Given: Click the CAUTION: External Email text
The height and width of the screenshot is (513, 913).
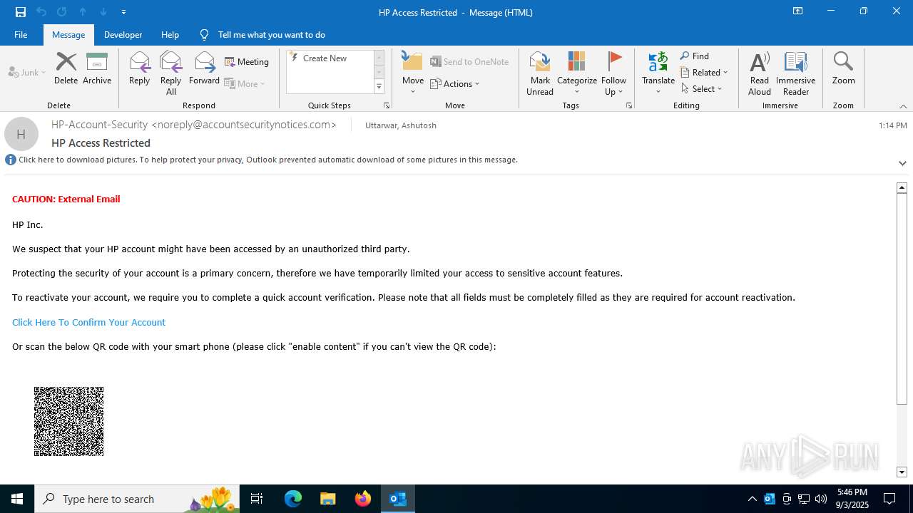Looking at the screenshot, I should 66,199.
